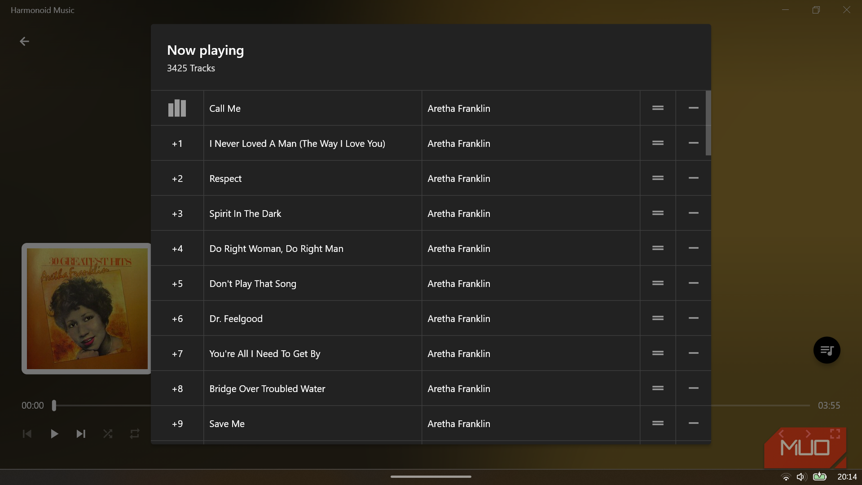Select Don't Play That Song

coord(253,284)
